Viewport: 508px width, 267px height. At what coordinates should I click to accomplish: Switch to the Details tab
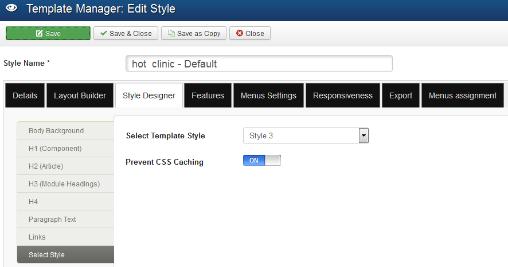click(25, 95)
